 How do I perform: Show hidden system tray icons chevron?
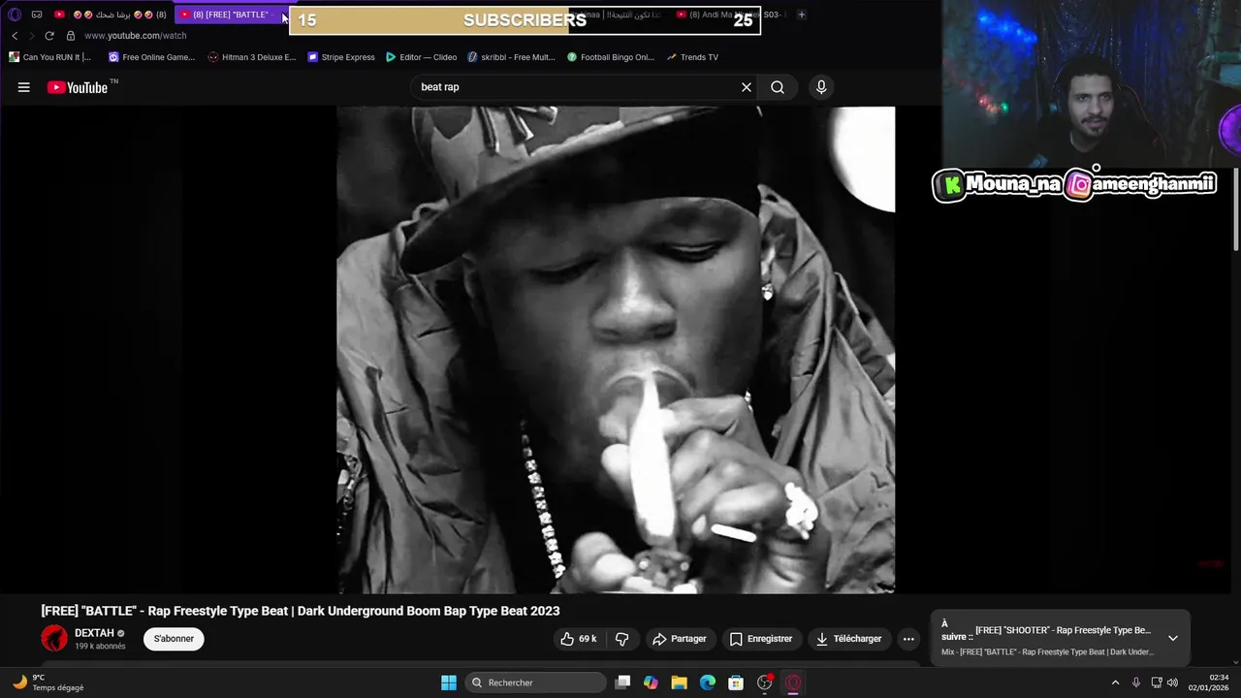tap(1115, 682)
